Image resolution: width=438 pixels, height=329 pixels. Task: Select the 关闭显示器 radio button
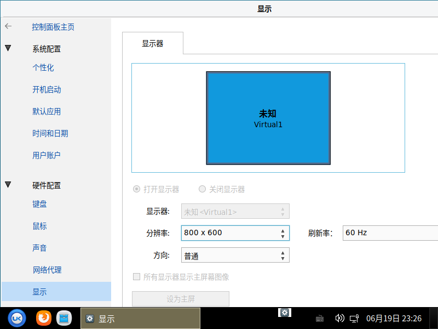[202, 189]
